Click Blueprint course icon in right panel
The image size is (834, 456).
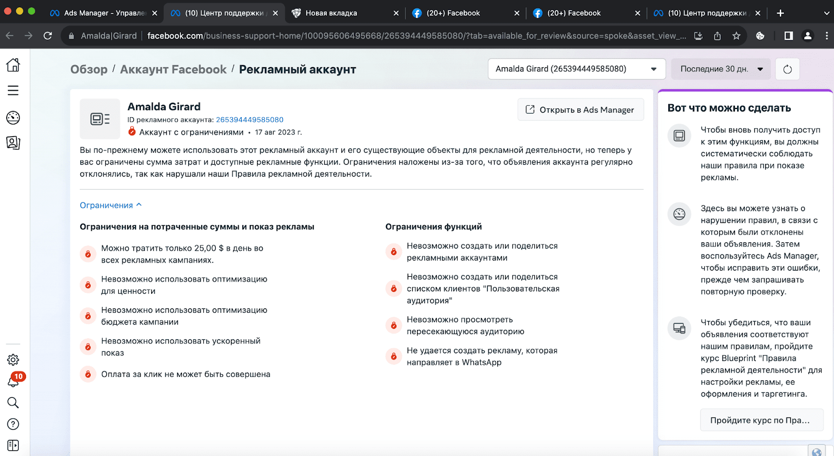pyautogui.click(x=679, y=328)
